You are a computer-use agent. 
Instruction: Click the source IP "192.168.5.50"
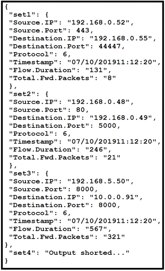coord(98,181)
